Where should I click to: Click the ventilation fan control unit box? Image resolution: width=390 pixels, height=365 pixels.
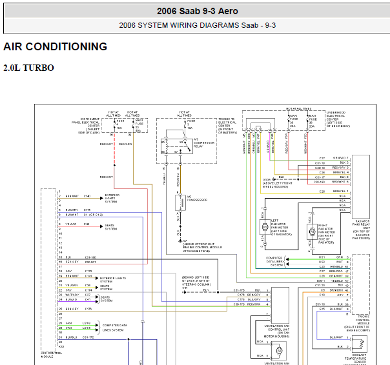pos(280,306)
